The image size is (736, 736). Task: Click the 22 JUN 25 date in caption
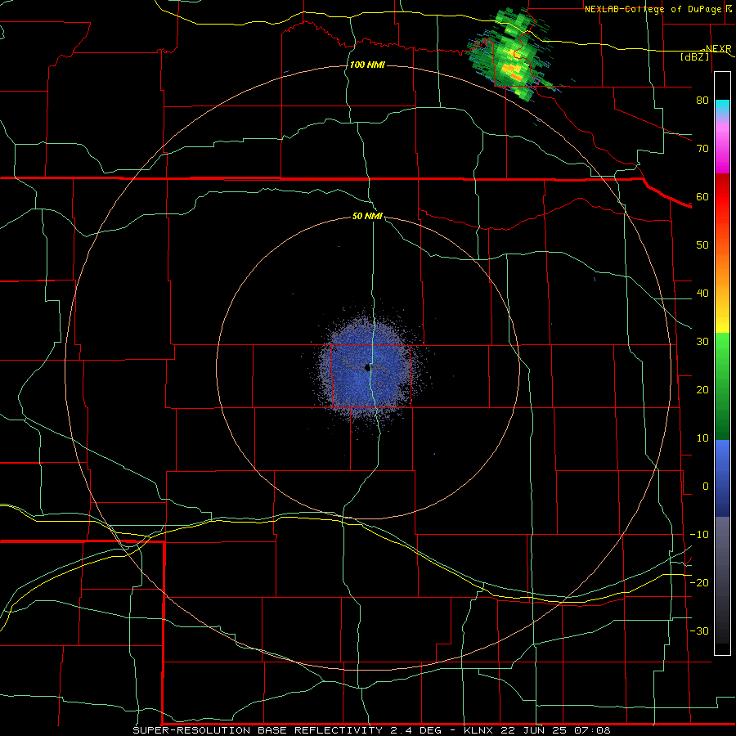point(535,730)
